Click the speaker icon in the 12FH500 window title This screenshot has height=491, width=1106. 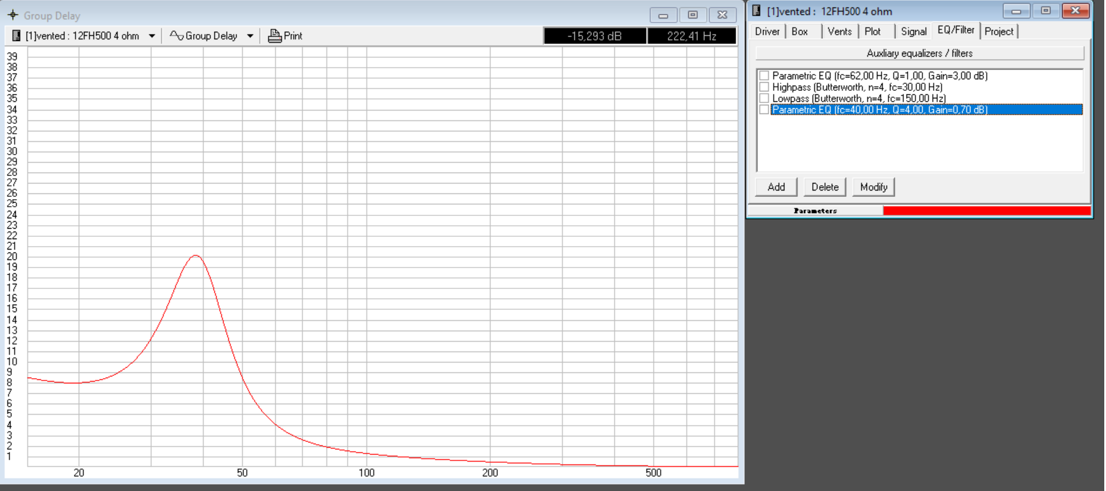click(x=756, y=11)
